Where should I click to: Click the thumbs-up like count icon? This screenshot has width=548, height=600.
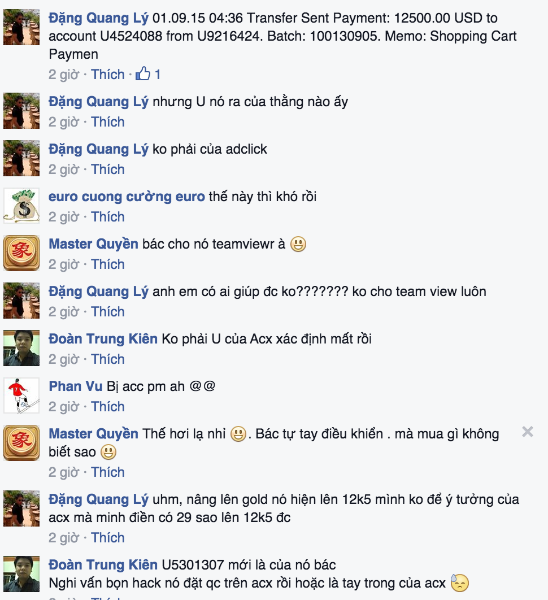(143, 73)
